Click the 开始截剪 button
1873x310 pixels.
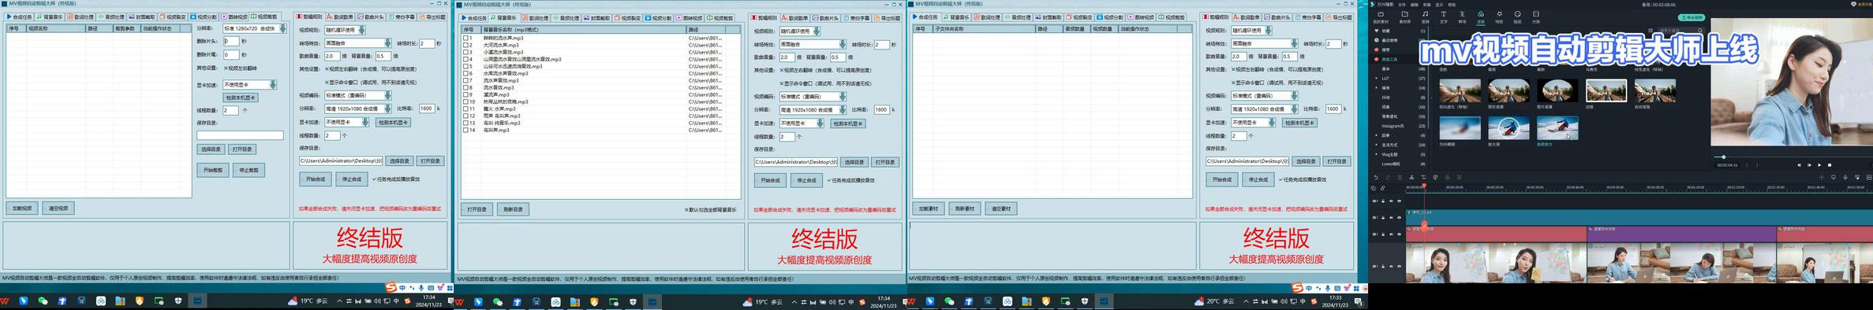click(x=213, y=170)
